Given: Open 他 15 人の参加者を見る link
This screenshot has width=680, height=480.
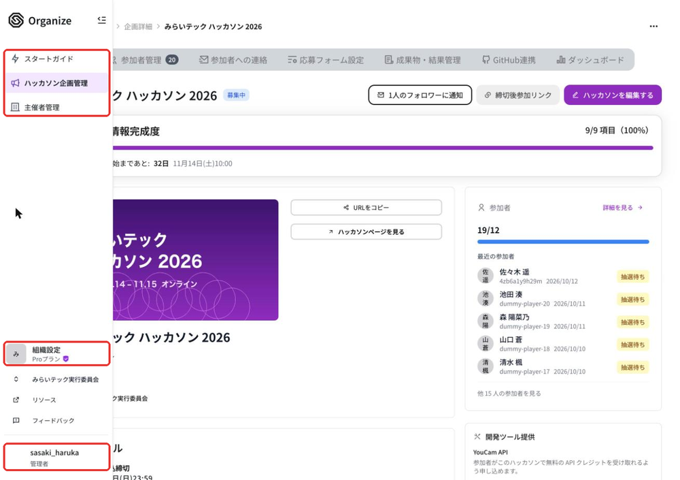Looking at the screenshot, I should click(x=509, y=394).
